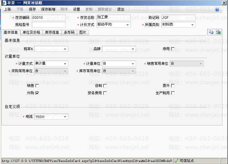Check the 生产耗用 checkbox
The image size is (228, 164).
pos(173,93)
